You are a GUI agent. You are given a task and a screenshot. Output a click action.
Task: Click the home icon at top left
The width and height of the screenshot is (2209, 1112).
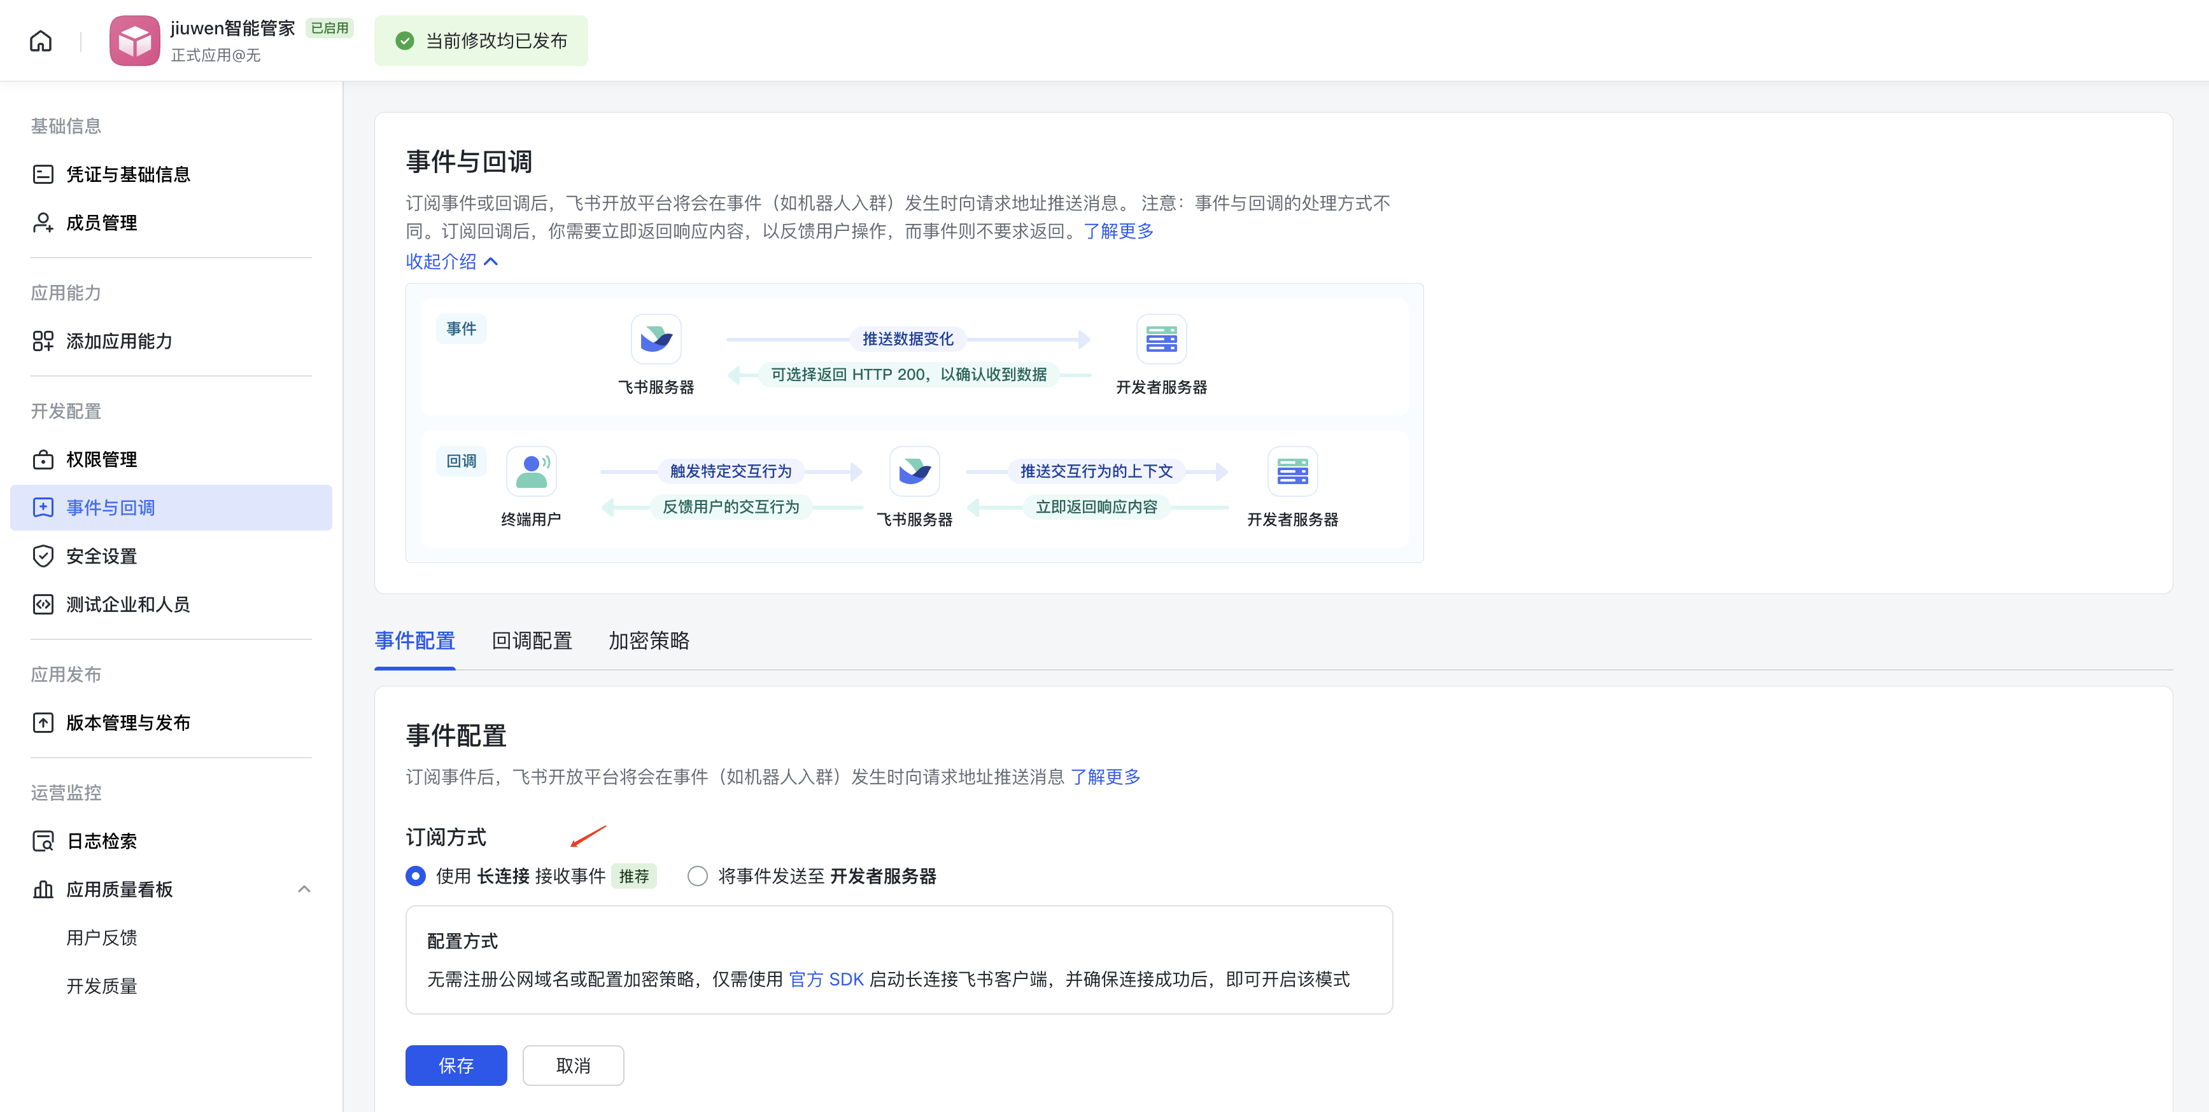39,40
